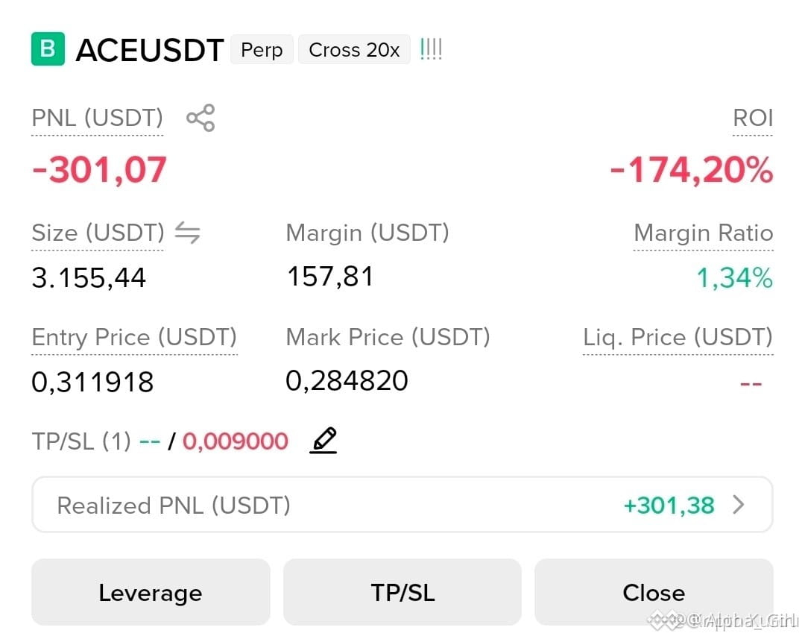The image size is (805, 639).
Task: Click the TP/SL button
Action: coord(402,592)
